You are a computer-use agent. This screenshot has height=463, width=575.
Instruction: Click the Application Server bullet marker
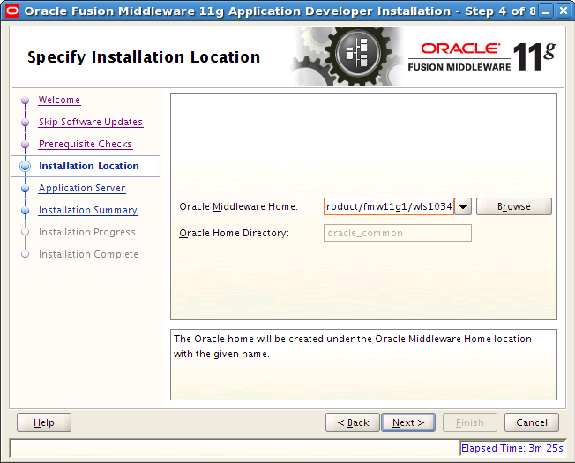tap(25, 189)
